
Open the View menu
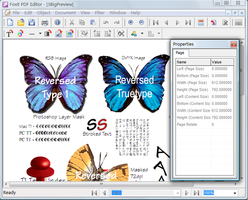[85, 13]
